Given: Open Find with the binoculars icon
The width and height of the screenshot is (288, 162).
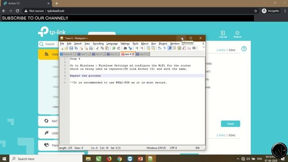Looking at the screenshot, I should pos(125,48).
